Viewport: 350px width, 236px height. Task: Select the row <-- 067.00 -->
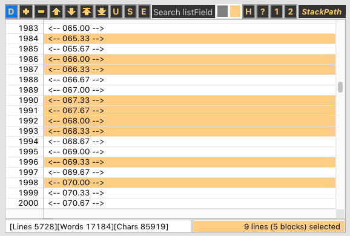(190, 90)
